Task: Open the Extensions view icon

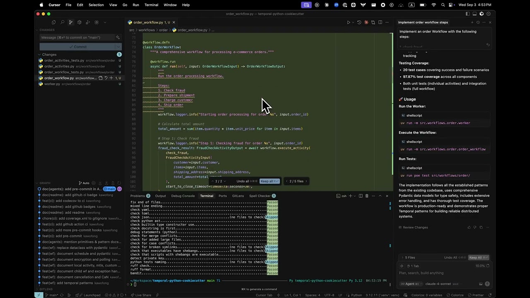Action: click(x=96, y=22)
